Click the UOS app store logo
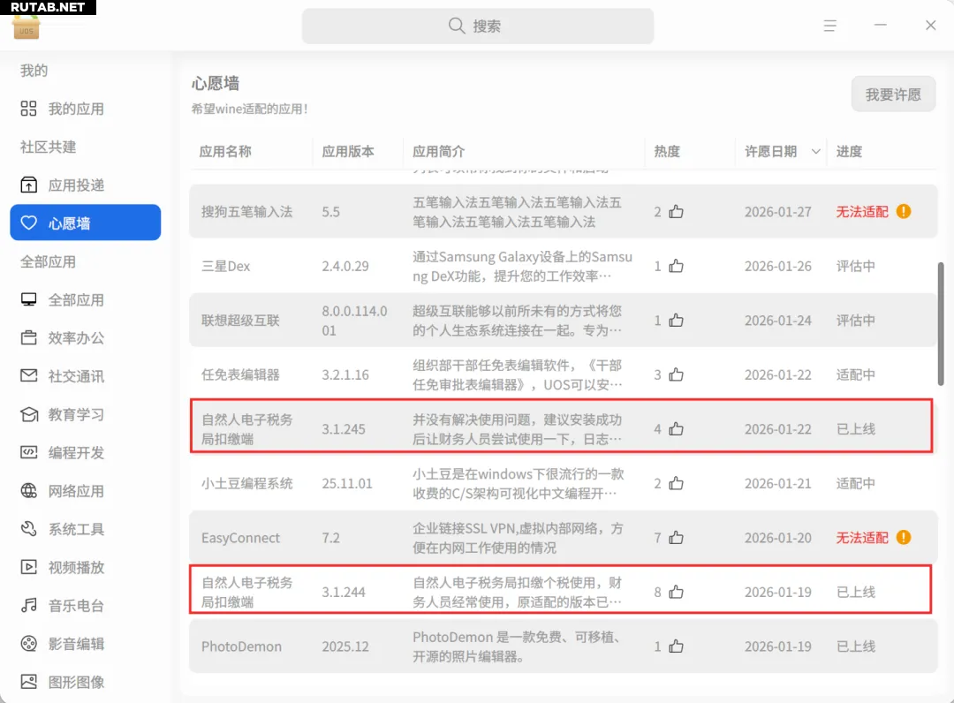Viewport: 954px width, 703px height. [26, 26]
